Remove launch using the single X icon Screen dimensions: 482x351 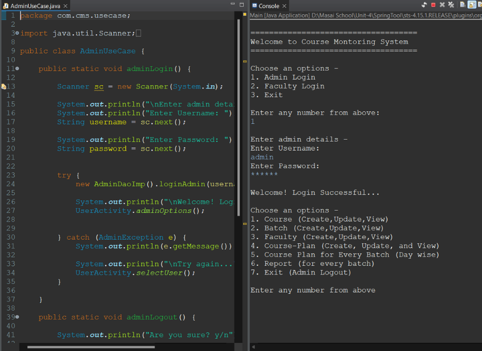tap(442, 4)
